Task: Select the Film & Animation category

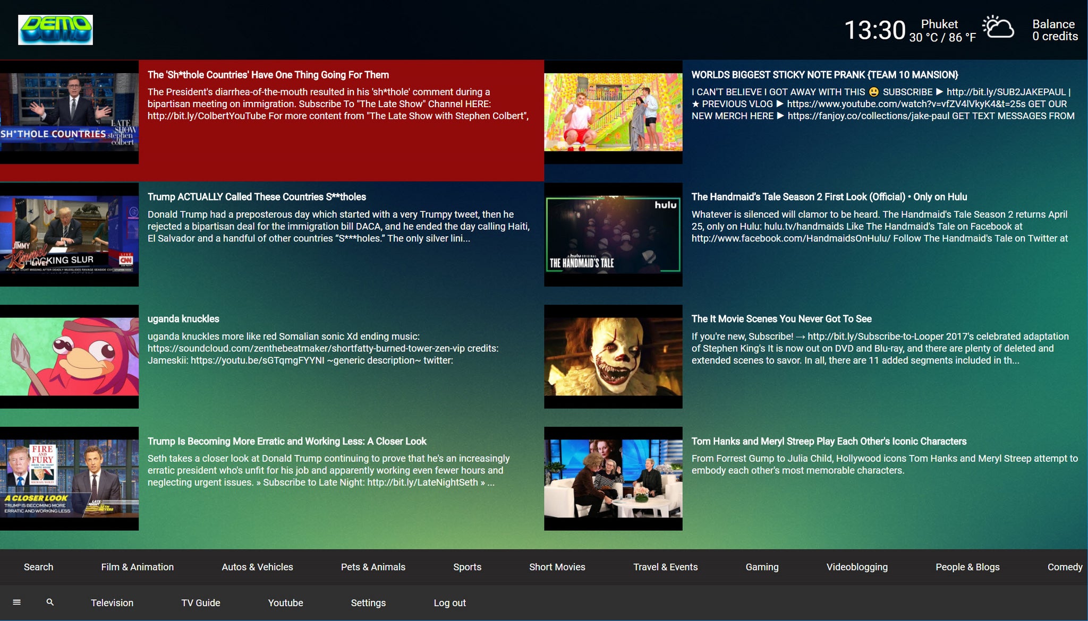Action: point(137,567)
